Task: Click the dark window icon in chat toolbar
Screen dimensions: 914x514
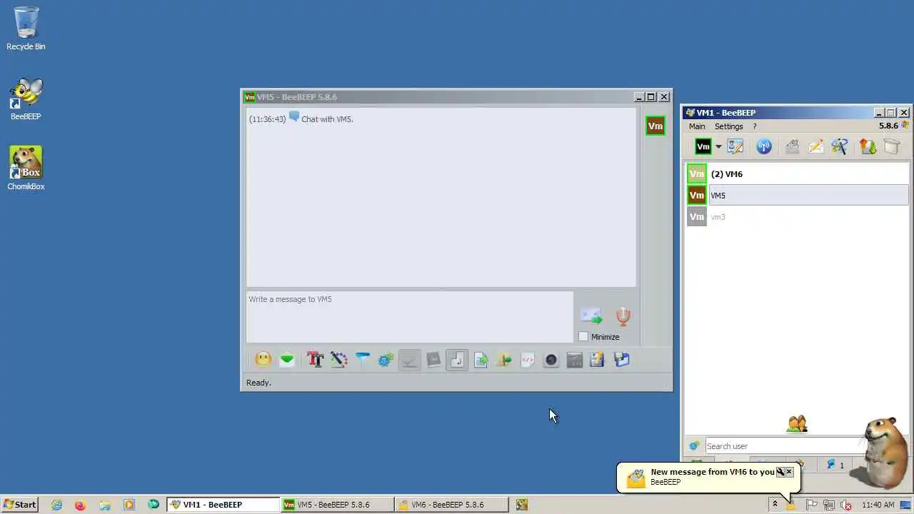Action: tap(575, 360)
